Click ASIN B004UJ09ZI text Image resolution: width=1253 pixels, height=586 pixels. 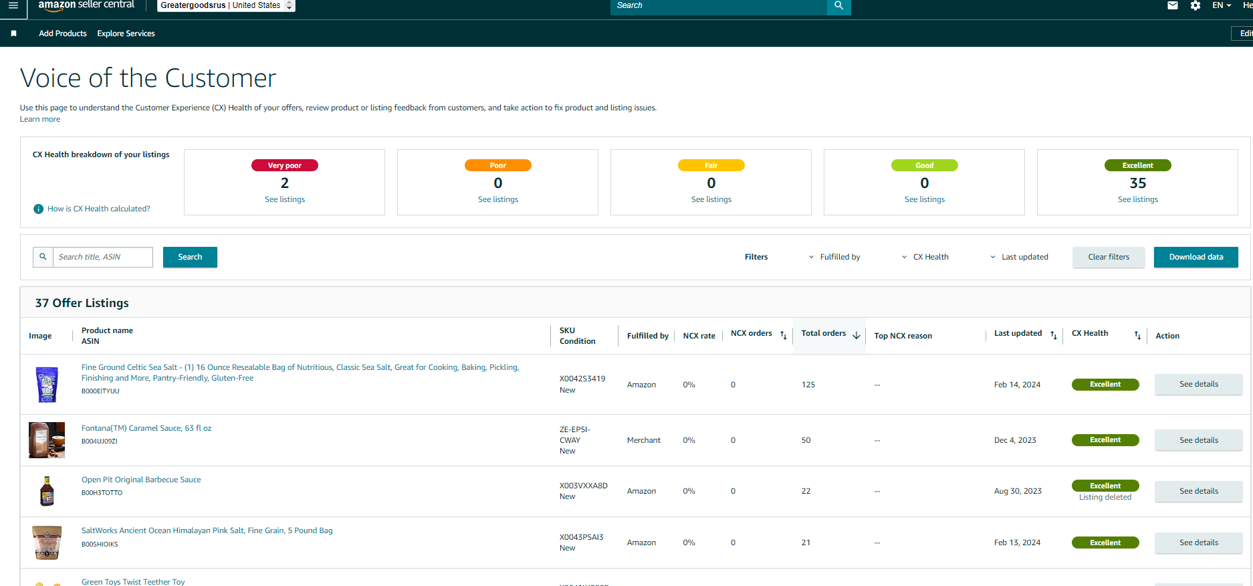(100, 442)
